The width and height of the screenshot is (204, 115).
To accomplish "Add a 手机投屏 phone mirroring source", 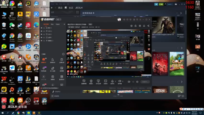I will tap(98, 82).
